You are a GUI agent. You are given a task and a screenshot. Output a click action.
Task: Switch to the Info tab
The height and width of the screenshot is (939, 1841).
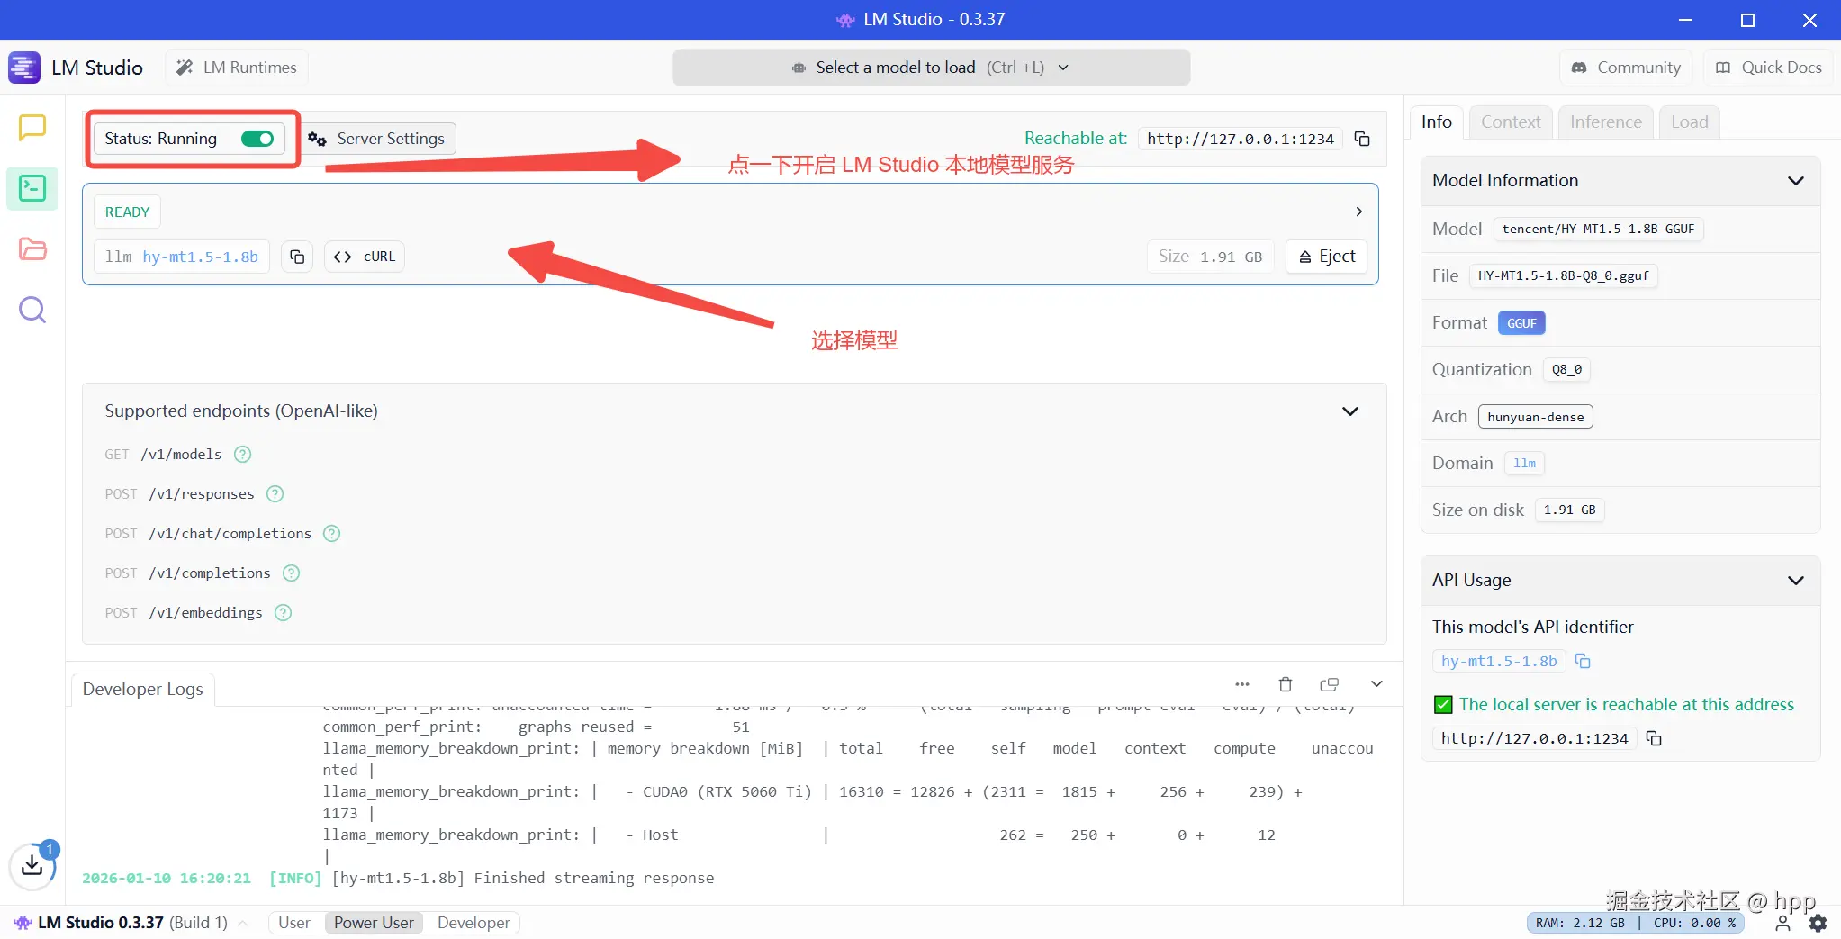[1437, 122]
